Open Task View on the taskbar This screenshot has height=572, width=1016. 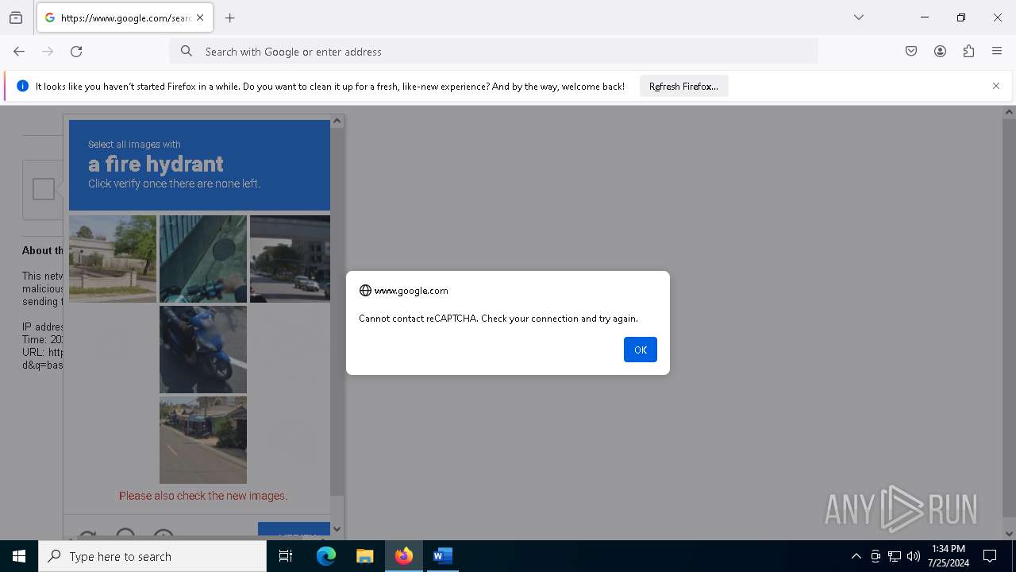tap(286, 556)
